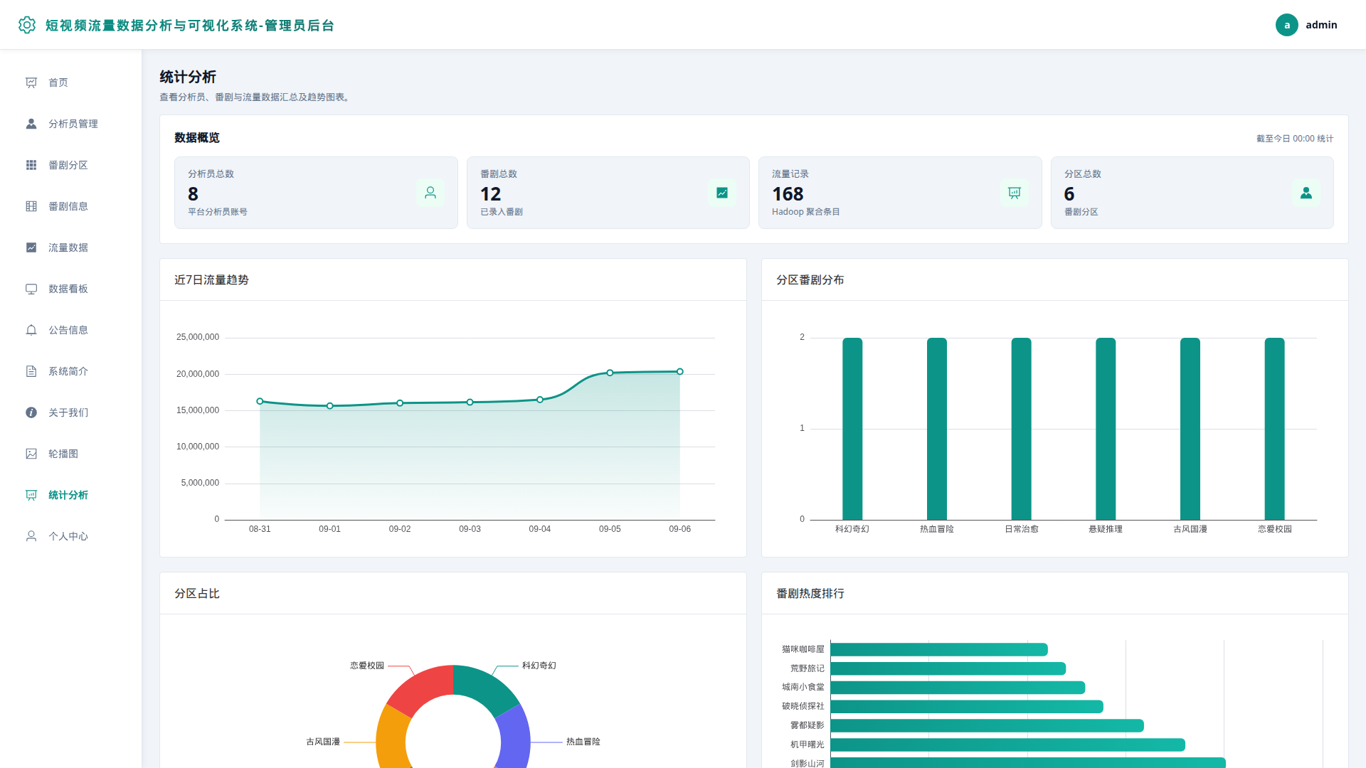The image size is (1366, 768).
Task: Click the person icon on 分区总数 card
Action: point(1306,193)
